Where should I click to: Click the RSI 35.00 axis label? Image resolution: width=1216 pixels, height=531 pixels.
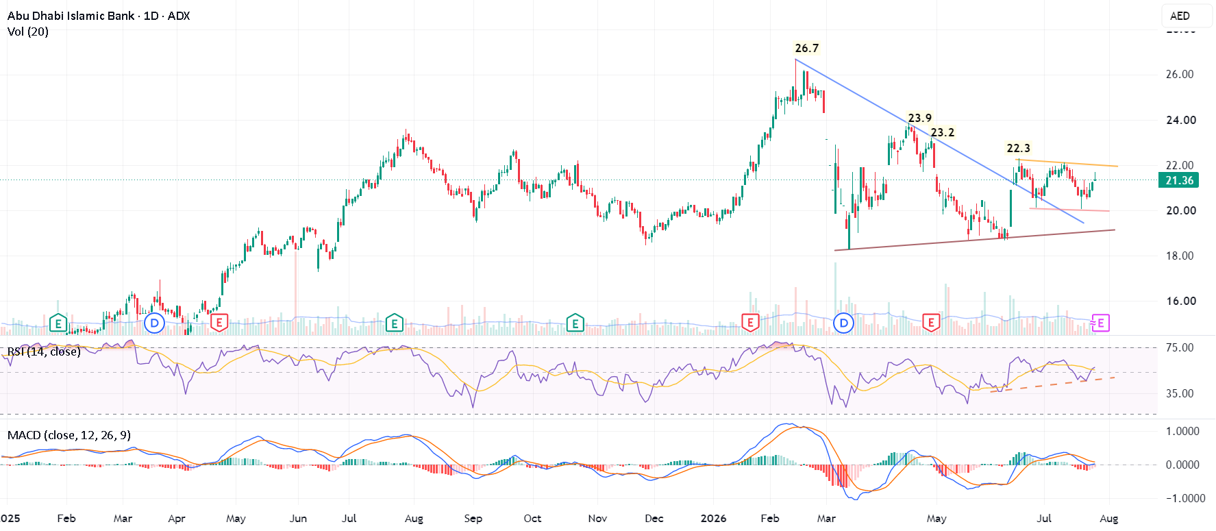pos(1180,393)
